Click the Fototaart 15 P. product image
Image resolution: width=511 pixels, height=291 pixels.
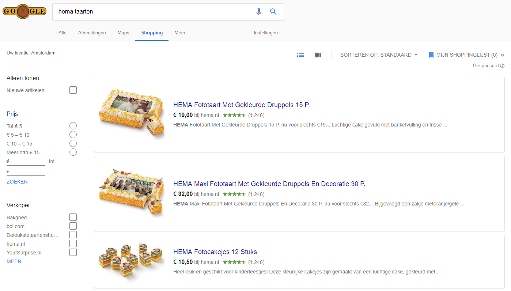tap(132, 114)
